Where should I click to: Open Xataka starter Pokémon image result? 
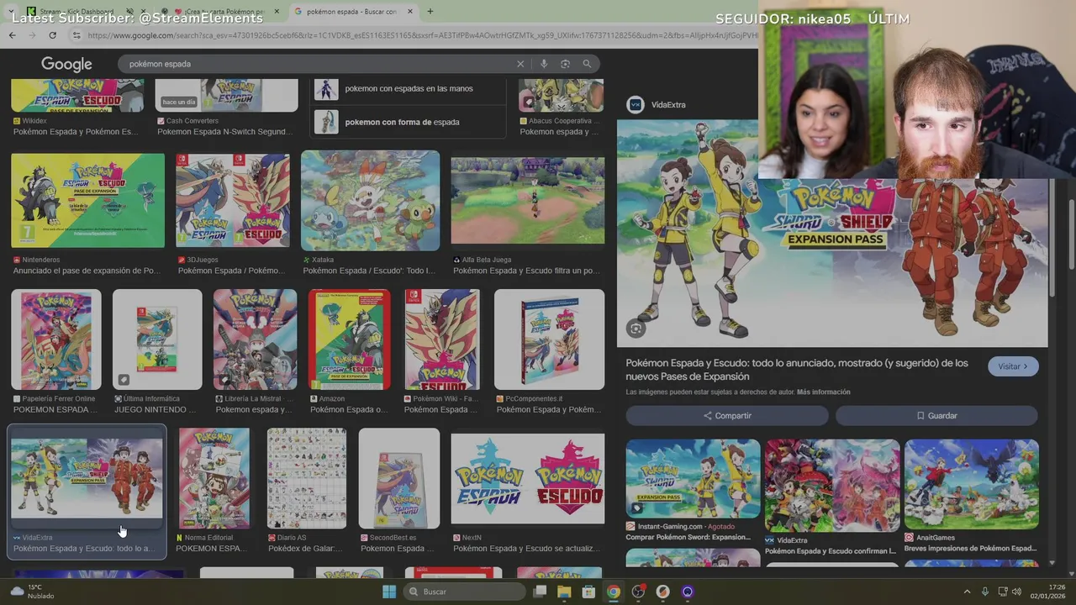(x=370, y=200)
